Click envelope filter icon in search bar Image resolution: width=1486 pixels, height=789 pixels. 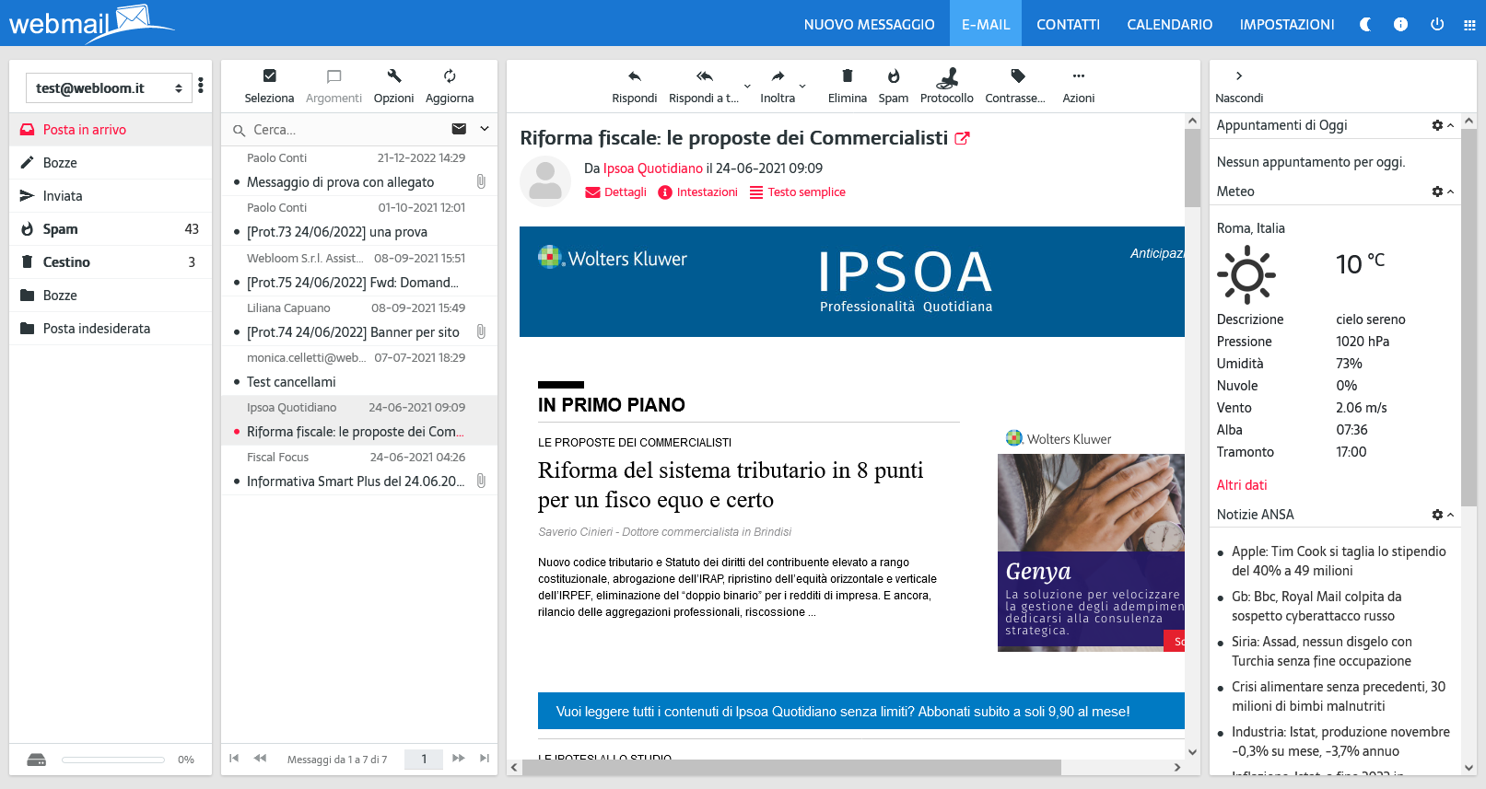459,129
